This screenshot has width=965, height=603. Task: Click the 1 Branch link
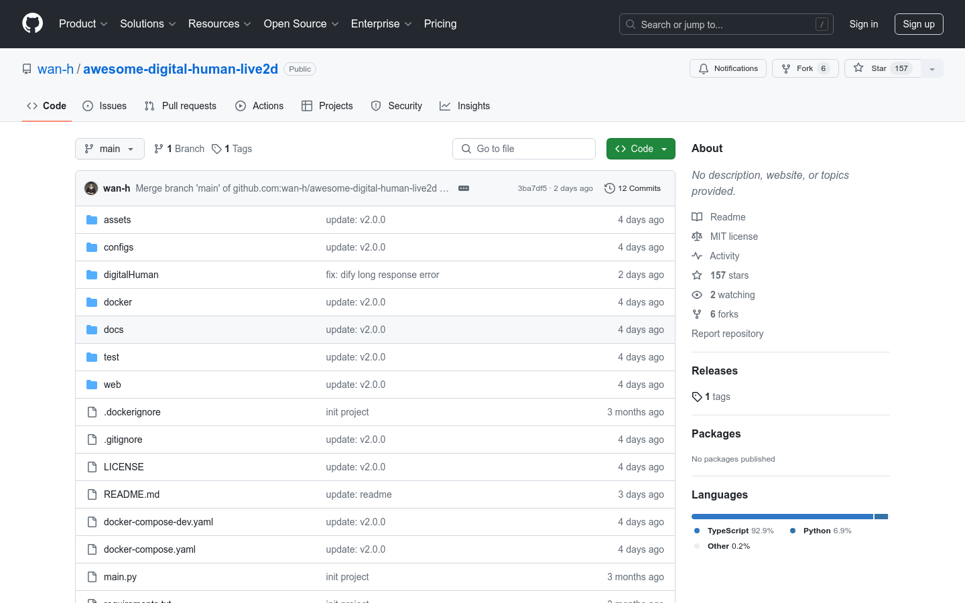179,149
